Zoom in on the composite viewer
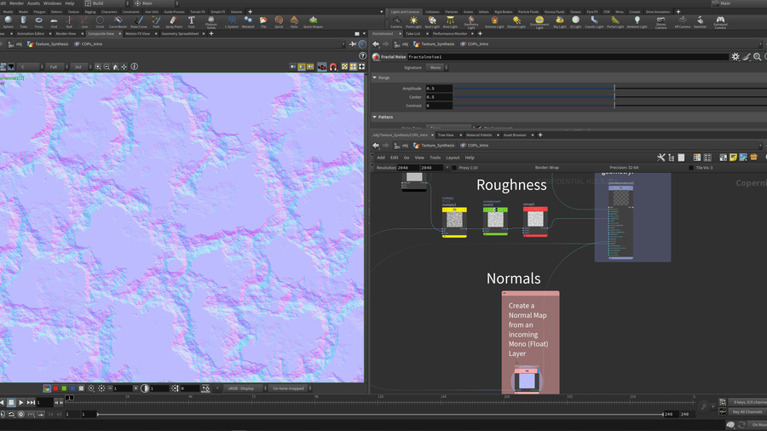Viewport: 767px width, 431px height. 98,66
